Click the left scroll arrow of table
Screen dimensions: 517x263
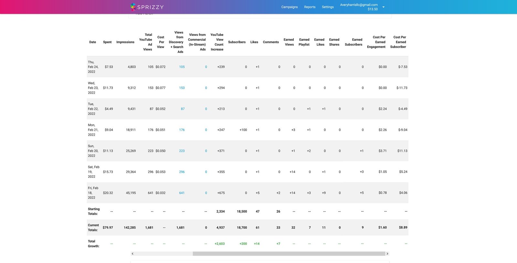point(132,254)
